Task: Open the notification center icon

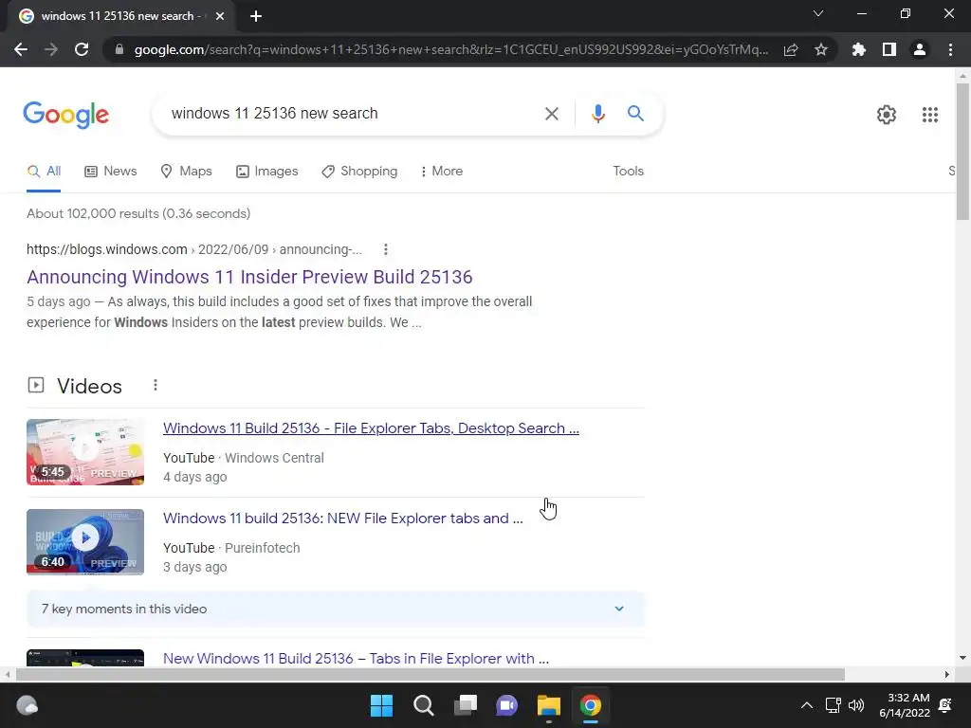Action: click(945, 705)
